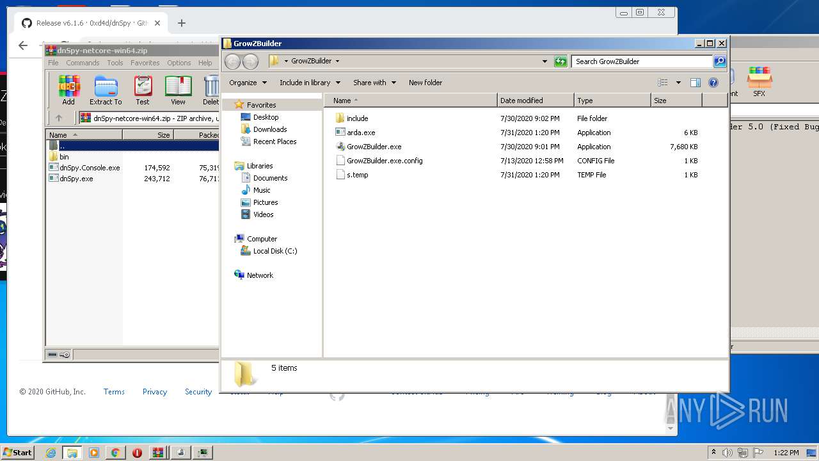Click Opera icon in the taskbar
819x461 pixels.
[x=137, y=453]
